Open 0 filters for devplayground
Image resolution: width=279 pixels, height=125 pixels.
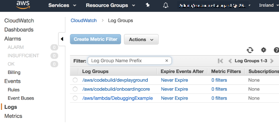tap(219, 80)
